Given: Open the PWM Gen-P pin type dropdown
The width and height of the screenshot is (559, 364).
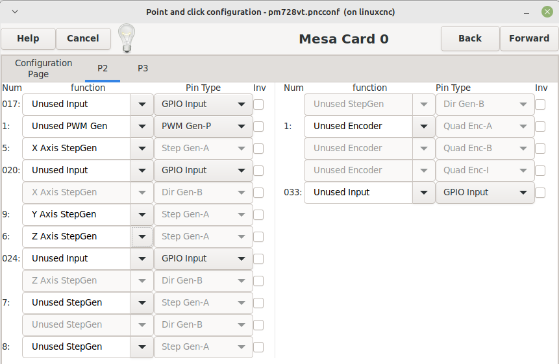Looking at the screenshot, I should click(x=203, y=126).
